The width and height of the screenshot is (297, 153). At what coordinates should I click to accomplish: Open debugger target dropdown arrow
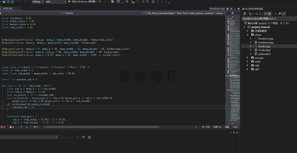tap(97, 2)
